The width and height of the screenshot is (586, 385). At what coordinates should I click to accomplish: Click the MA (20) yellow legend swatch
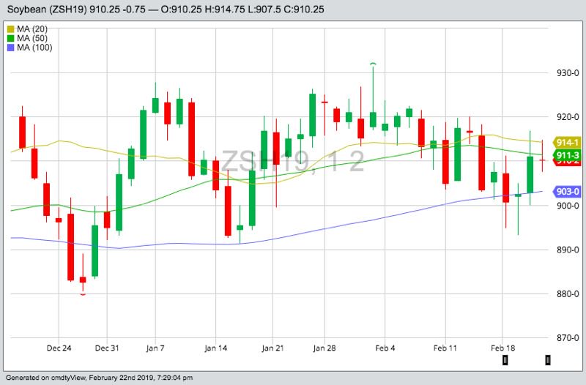tap(10, 29)
